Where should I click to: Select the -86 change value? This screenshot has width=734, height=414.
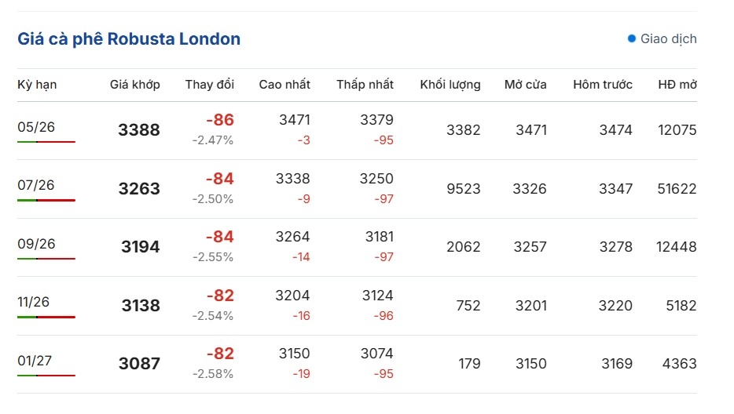point(220,120)
